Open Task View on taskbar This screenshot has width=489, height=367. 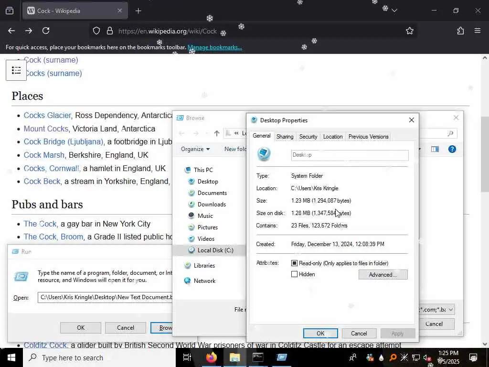coord(187,357)
